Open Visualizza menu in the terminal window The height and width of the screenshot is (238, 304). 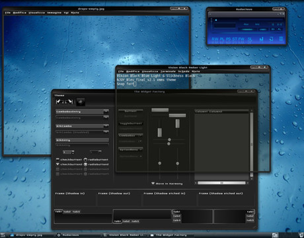click(150, 71)
